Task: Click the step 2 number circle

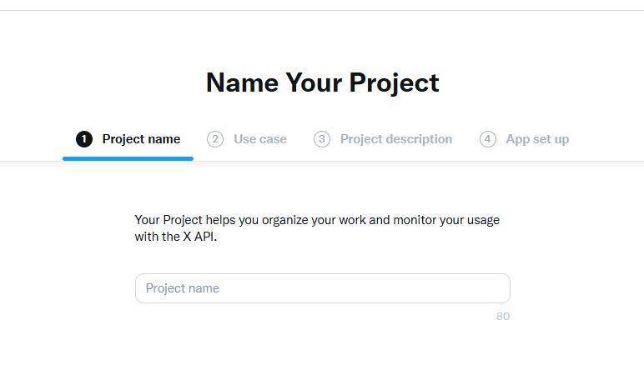Action: [215, 139]
